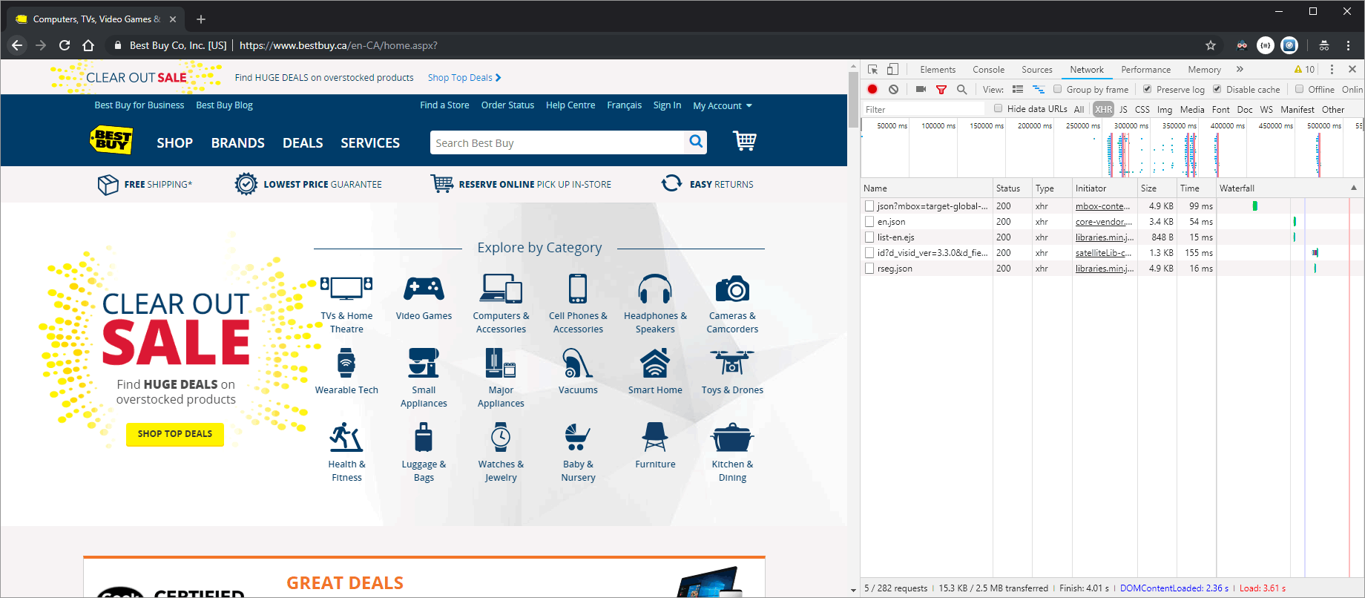Open the BRANDS navigation menu
The width and height of the screenshot is (1365, 598).
click(x=238, y=142)
